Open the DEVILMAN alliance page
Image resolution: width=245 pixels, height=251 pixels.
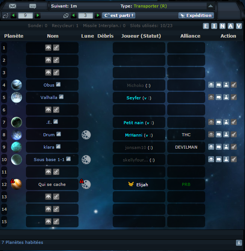pyautogui.click(x=186, y=147)
